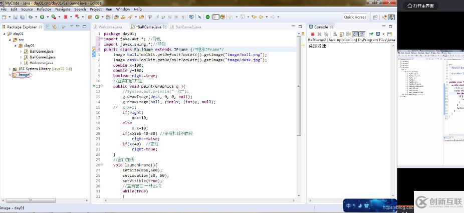Image resolution: width=464 pixels, height=213 pixels.
Task: Open Welcome.java in the Package Explorer
Action: (41, 63)
